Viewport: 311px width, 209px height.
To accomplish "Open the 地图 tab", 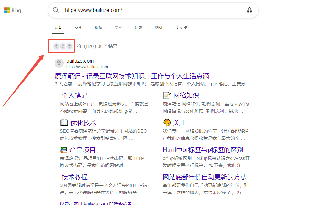I will (158, 27).
